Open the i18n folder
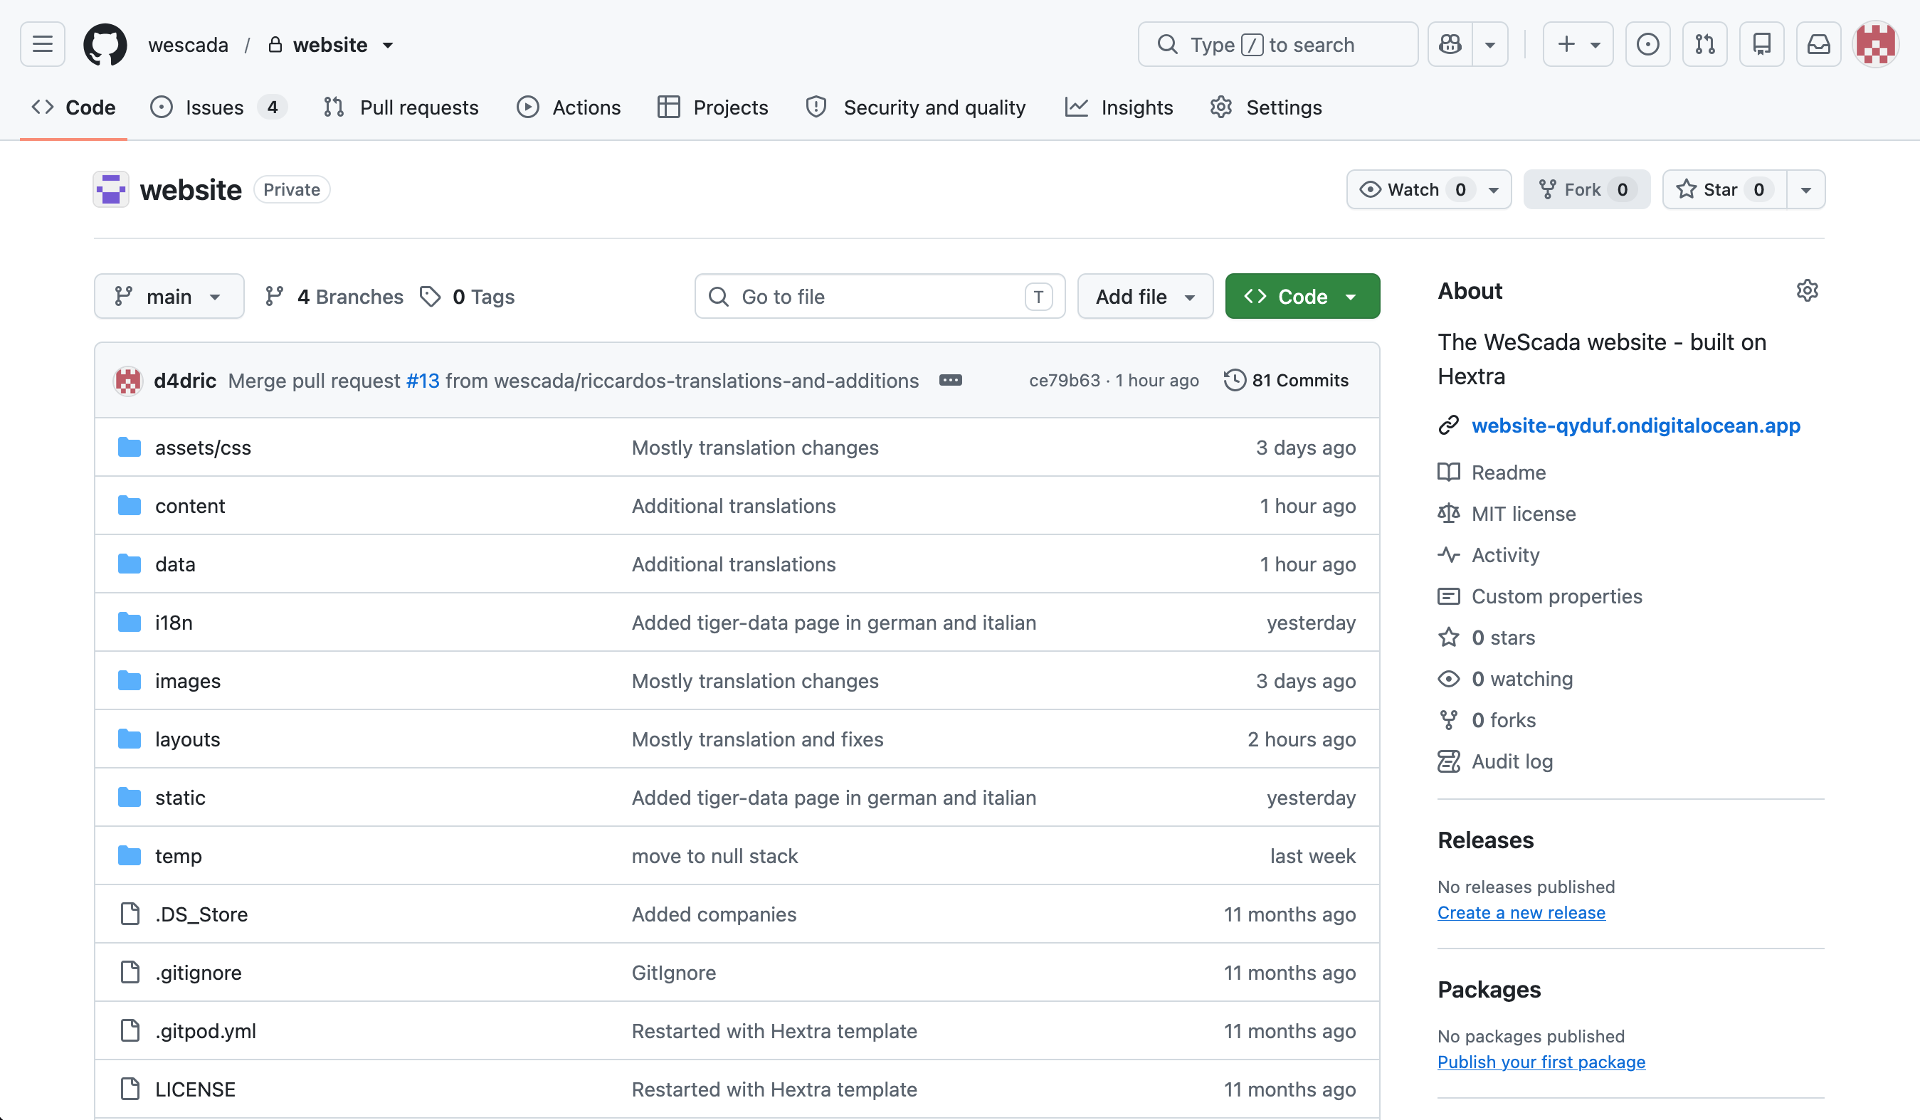The image size is (1920, 1120). pos(174,623)
